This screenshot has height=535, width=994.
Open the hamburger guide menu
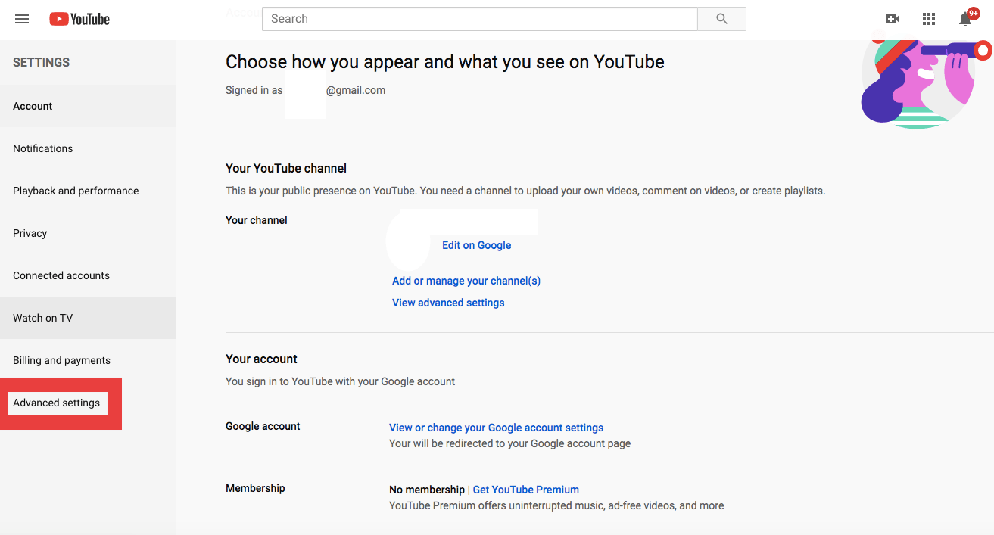point(22,19)
